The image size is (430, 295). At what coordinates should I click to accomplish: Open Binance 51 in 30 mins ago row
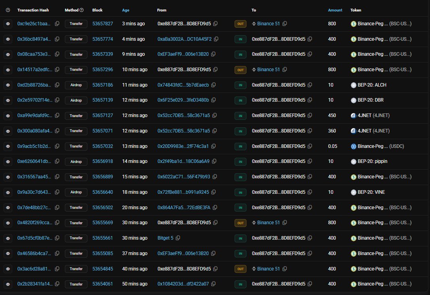point(268,223)
